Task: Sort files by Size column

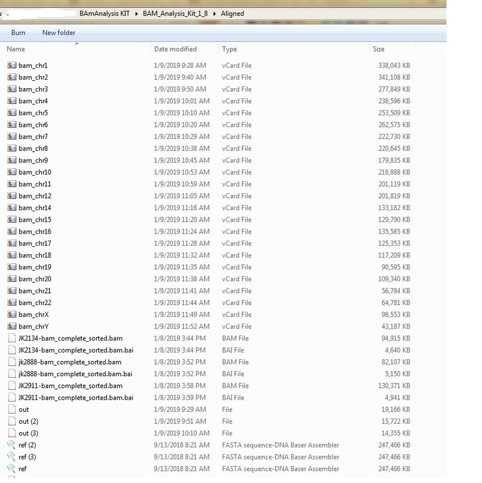Action: pos(379,49)
